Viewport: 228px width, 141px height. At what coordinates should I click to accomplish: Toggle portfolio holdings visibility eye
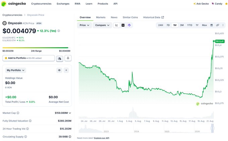pos(59,70)
